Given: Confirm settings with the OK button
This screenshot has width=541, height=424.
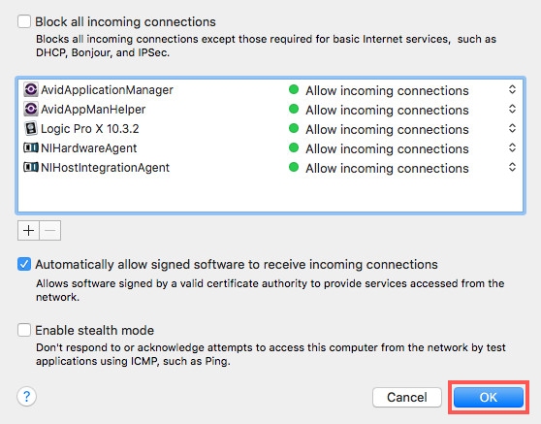Looking at the screenshot, I should (x=489, y=398).
